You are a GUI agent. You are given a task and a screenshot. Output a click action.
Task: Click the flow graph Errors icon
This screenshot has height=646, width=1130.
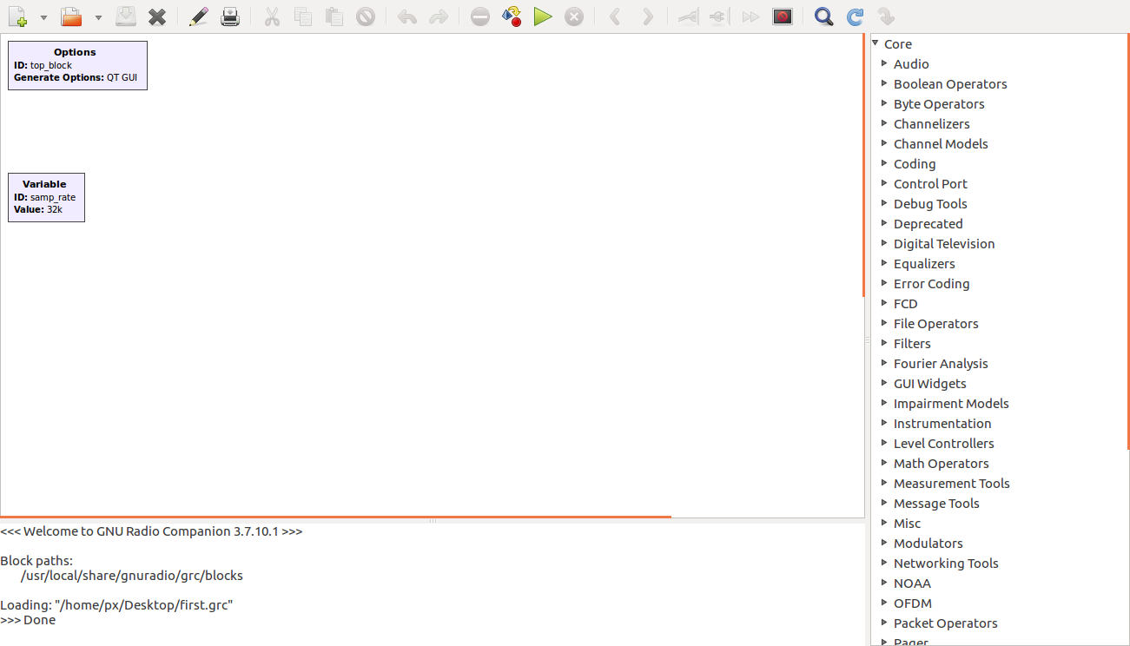pyautogui.click(x=480, y=16)
